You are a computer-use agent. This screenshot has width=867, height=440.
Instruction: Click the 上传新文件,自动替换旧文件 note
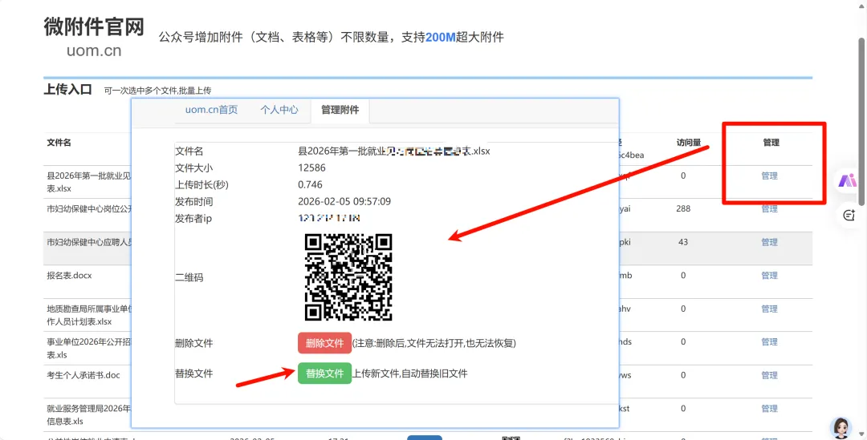[x=410, y=373]
